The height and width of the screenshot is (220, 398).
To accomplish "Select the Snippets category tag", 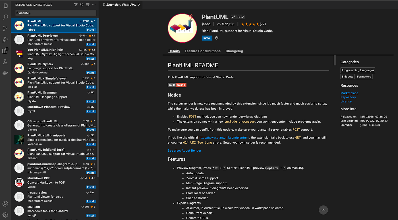I will [347, 77].
